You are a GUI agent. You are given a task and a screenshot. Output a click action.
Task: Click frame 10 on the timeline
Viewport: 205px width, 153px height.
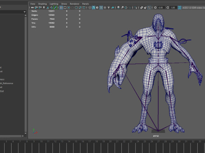coord(41,142)
